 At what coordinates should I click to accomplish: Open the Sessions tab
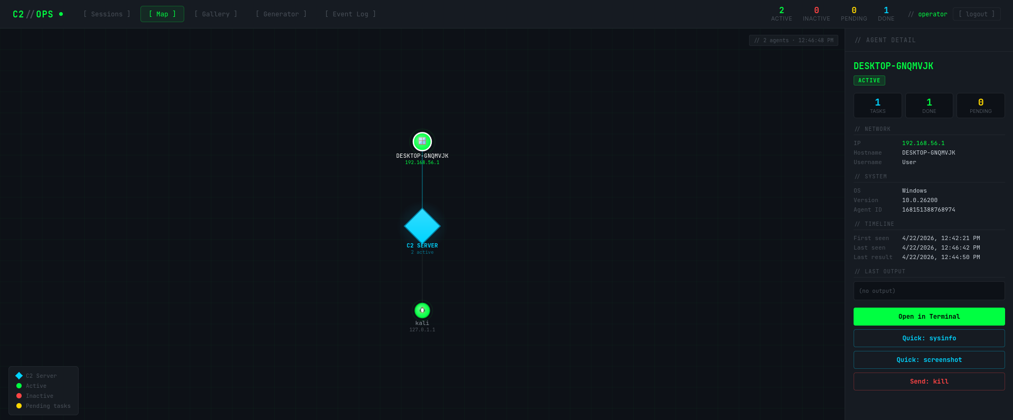[x=107, y=14]
